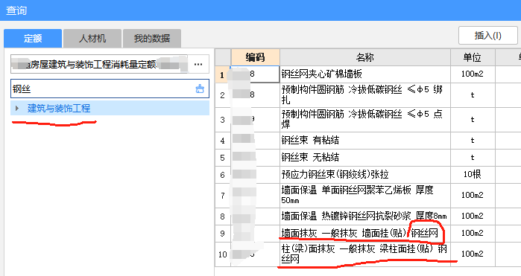Switch to the 我的数据 tab
The height and width of the screenshot is (276, 521).
tap(152, 39)
